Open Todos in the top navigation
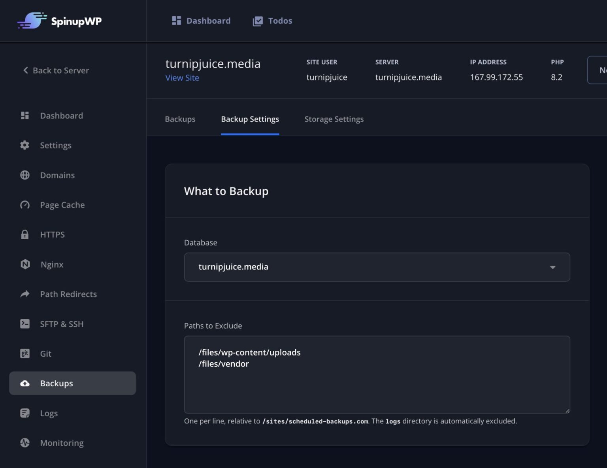Screen dimensions: 607x468 [272, 21]
